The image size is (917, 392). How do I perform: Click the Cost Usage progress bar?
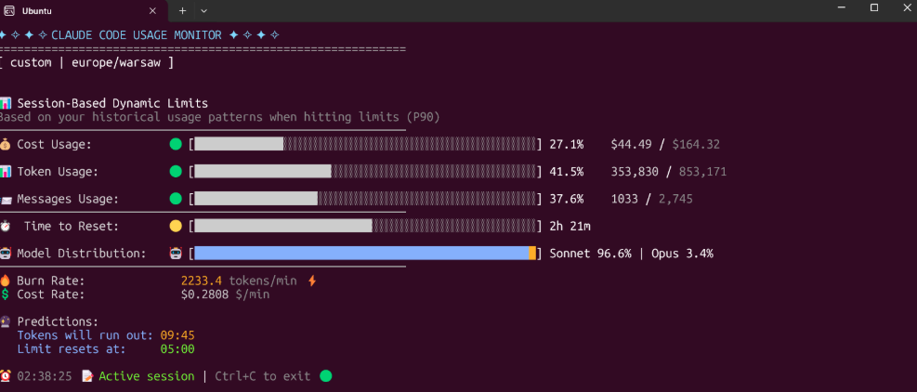[x=365, y=144]
